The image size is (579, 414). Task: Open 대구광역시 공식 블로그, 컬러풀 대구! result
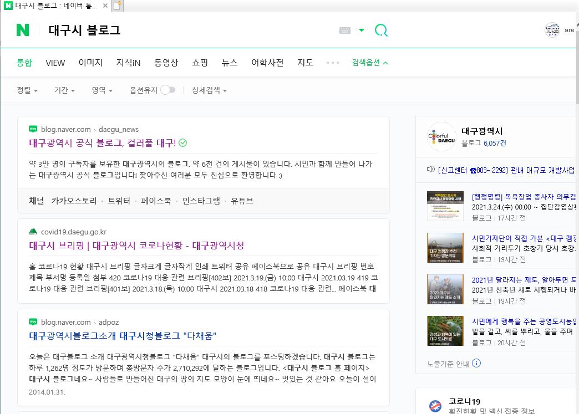tap(102, 143)
